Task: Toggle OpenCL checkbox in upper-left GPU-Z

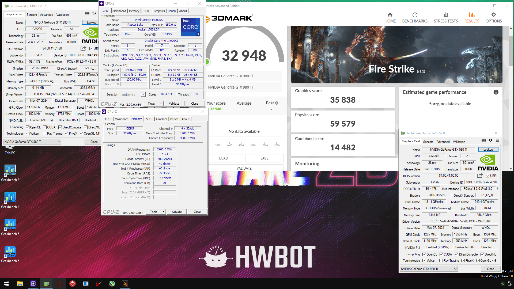Action: (x=28, y=127)
